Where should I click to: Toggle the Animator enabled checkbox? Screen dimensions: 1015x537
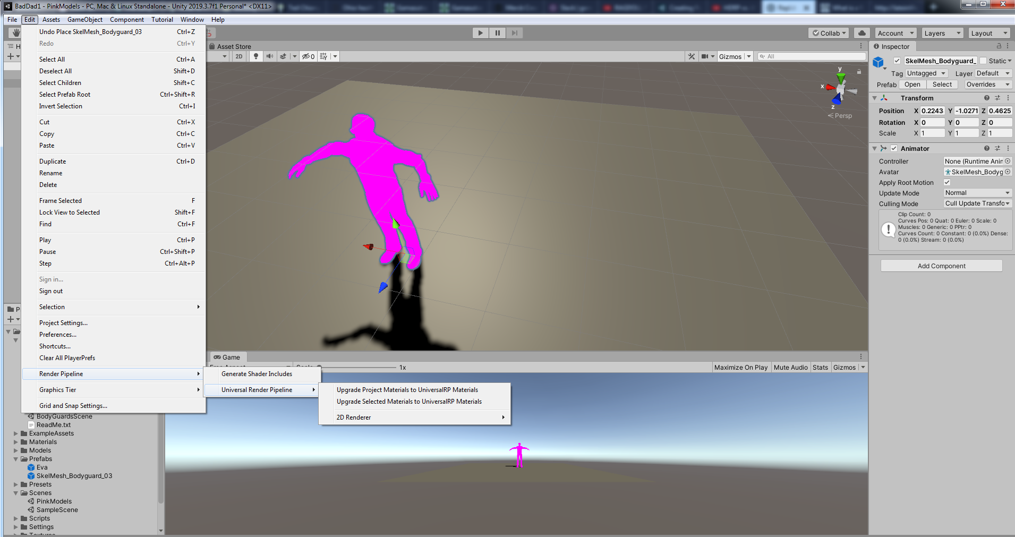[x=894, y=148]
